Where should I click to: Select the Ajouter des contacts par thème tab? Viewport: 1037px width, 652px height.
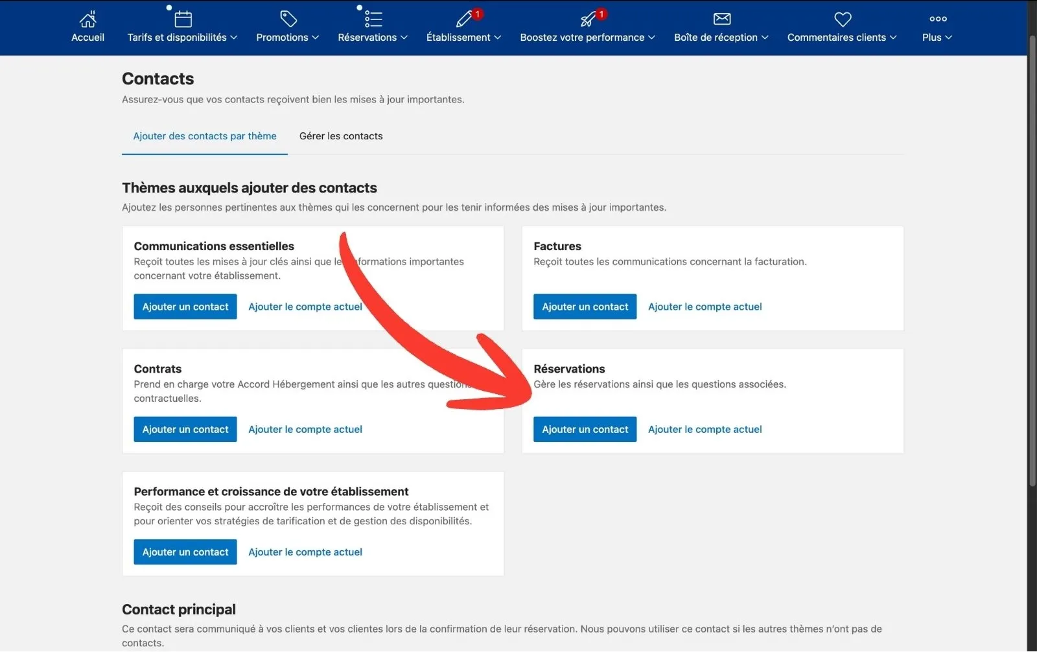coord(205,136)
